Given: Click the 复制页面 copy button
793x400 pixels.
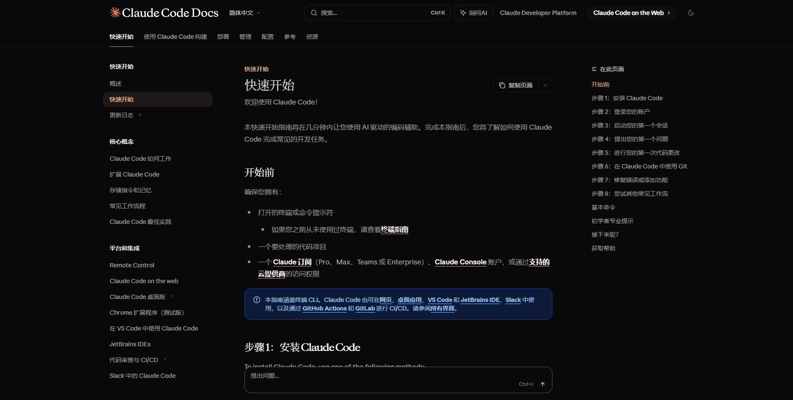Looking at the screenshot, I should [516, 85].
